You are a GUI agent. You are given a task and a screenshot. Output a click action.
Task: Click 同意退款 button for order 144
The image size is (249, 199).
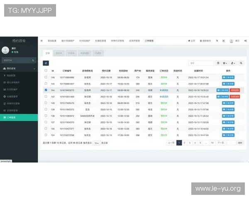[235, 90]
